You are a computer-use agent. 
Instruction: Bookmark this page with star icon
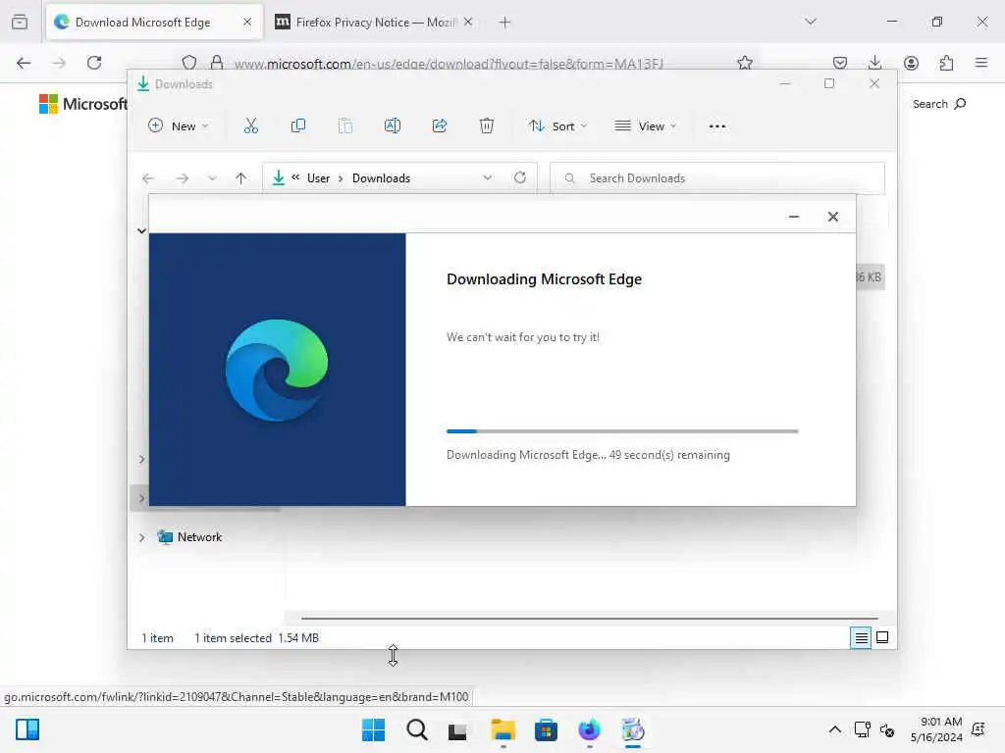click(x=745, y=63)
